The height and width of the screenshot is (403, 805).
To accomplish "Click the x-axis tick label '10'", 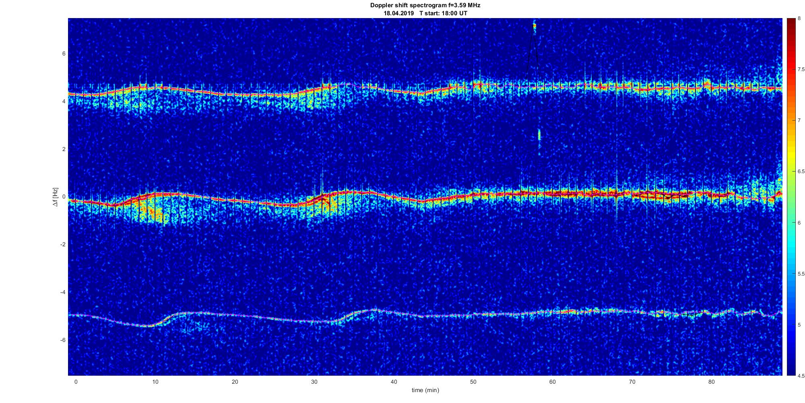I will [155, 382].
